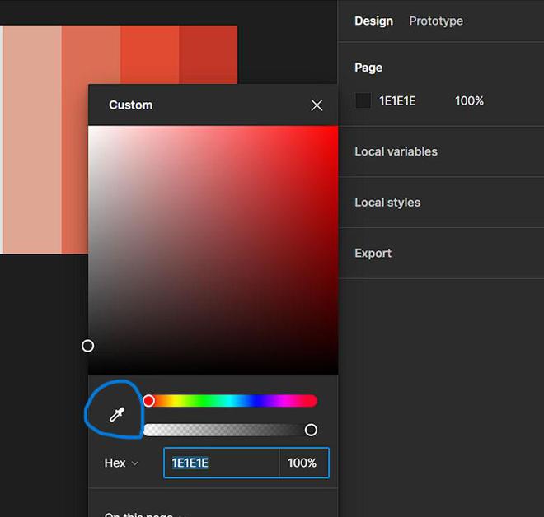Open the Local variables section
The width and height of the screenshot is (544, 517).
(x=396, y=151)
